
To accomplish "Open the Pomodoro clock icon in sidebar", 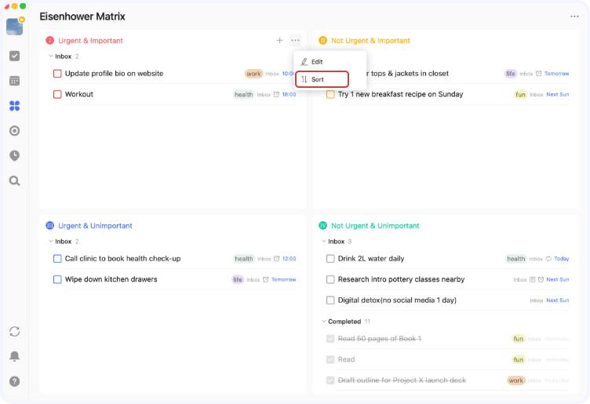I will (x=14, y=156).
